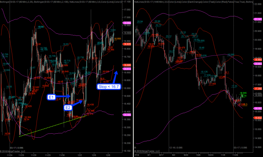Click the magenta 18.654 price marker
The image size is (263, 157).
click(x=258, y=64)
